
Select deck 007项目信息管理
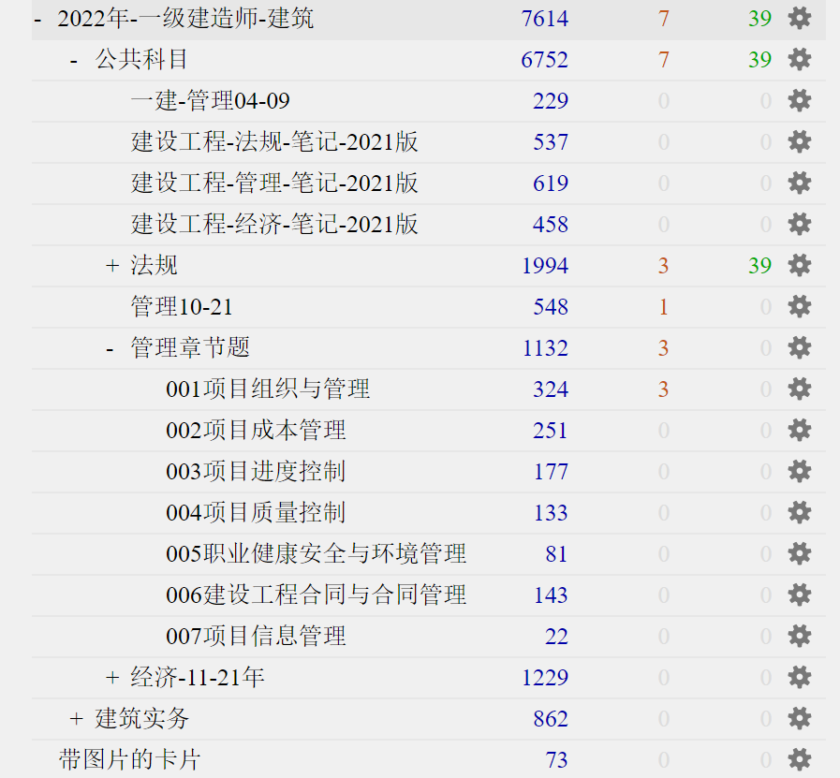pos(256,637)
